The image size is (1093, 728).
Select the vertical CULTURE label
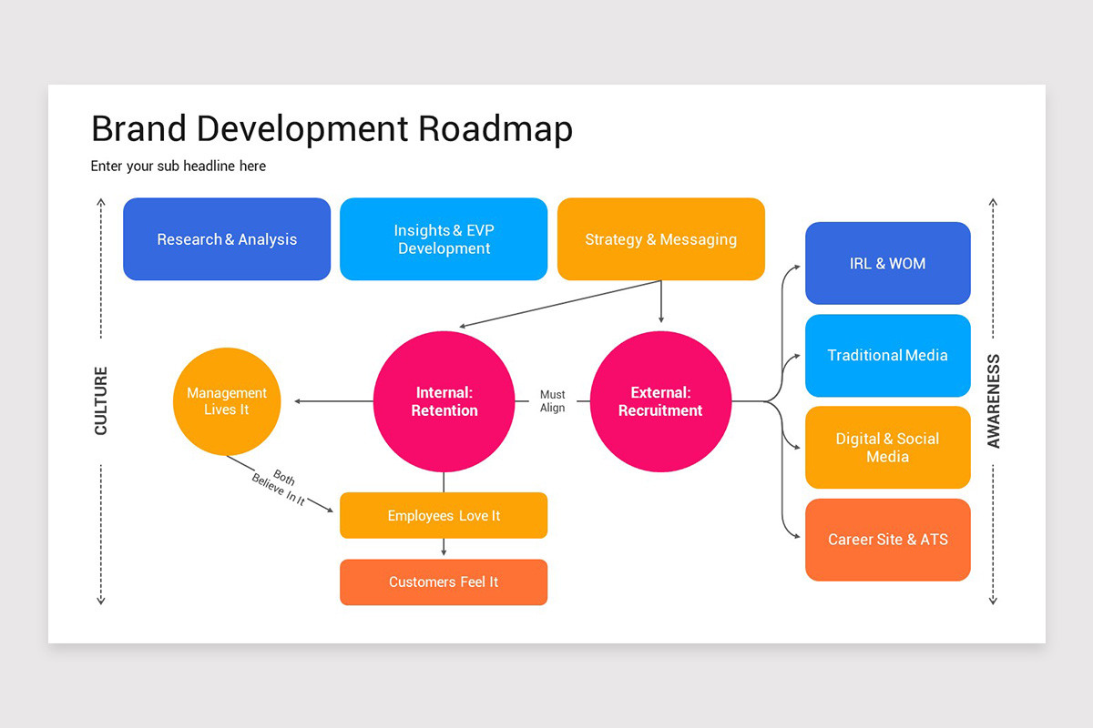pos(101,400)
